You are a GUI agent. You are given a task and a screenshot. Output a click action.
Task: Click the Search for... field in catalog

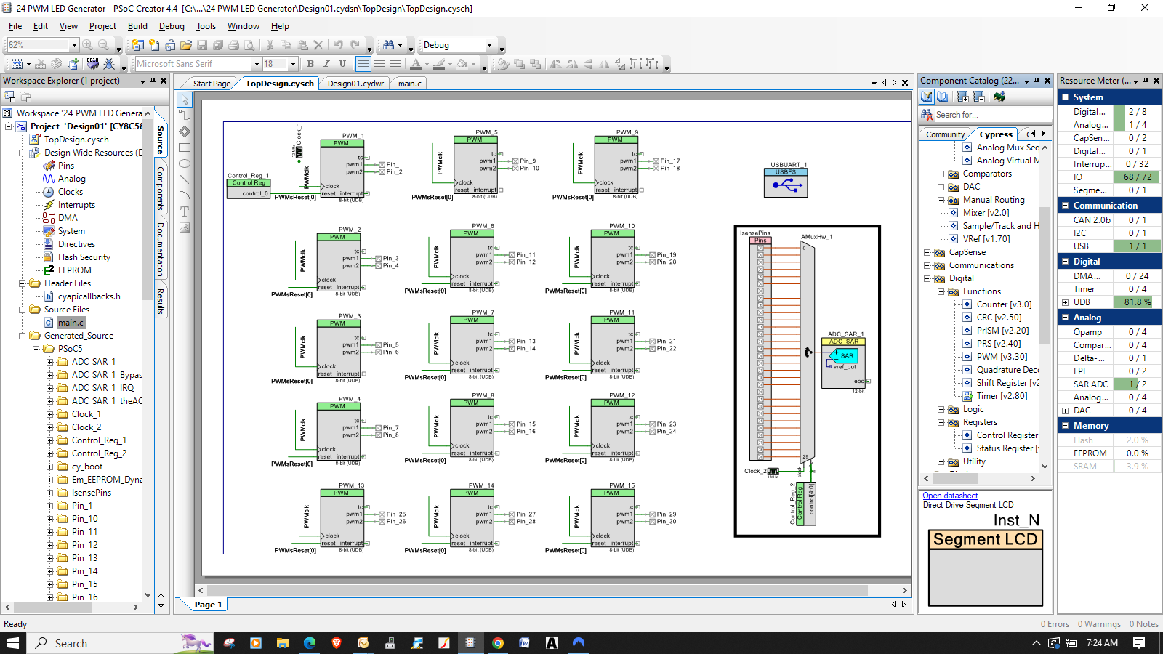(x=992, y=115)
